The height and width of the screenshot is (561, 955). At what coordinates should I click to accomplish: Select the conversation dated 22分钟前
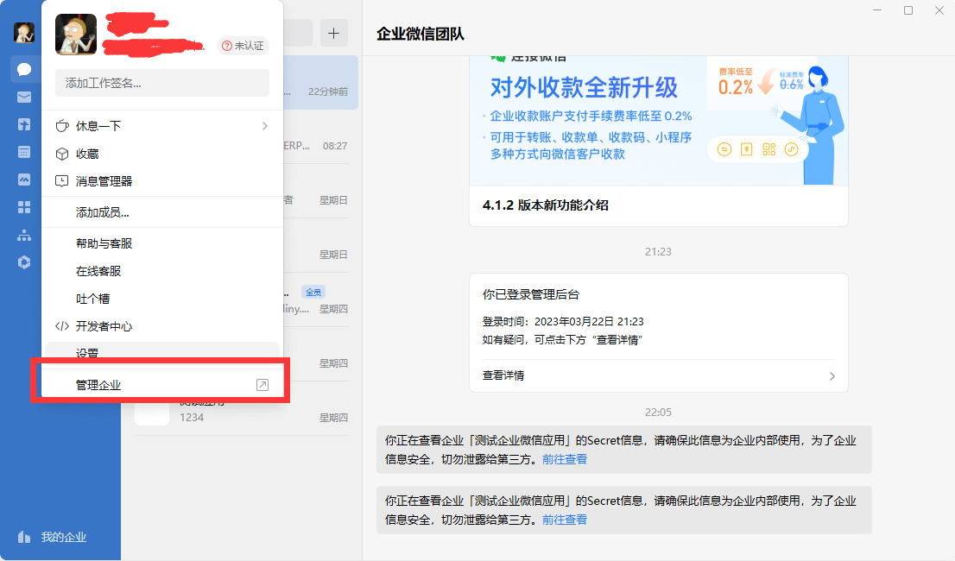coord(320,83)
